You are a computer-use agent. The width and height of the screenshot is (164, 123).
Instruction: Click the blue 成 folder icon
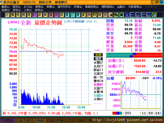(x=127, y=15)
